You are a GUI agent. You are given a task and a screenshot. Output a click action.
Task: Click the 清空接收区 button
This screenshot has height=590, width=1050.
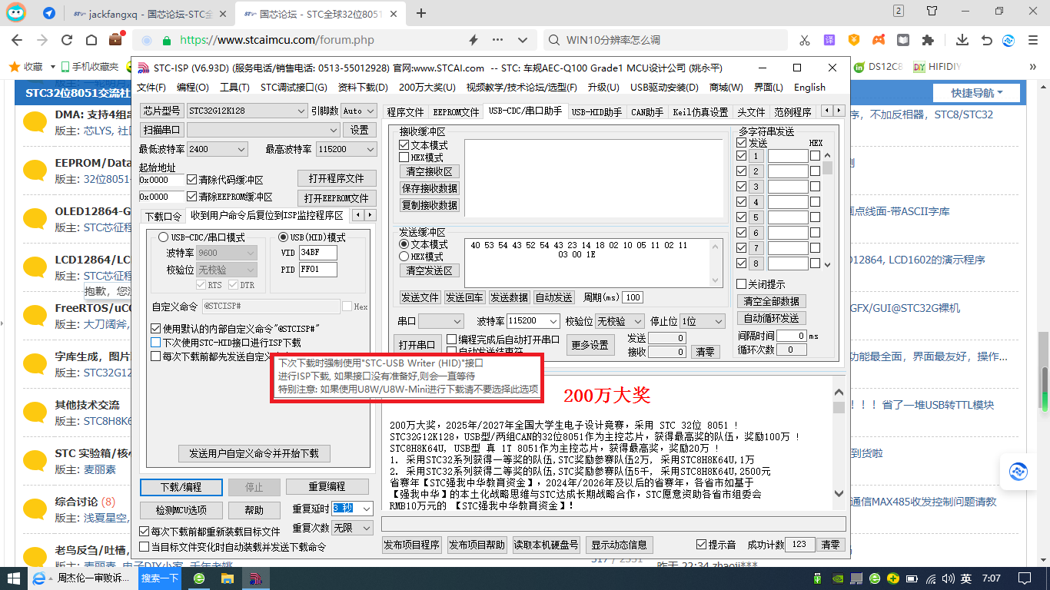pyautogui.click(x=430, y=171)
